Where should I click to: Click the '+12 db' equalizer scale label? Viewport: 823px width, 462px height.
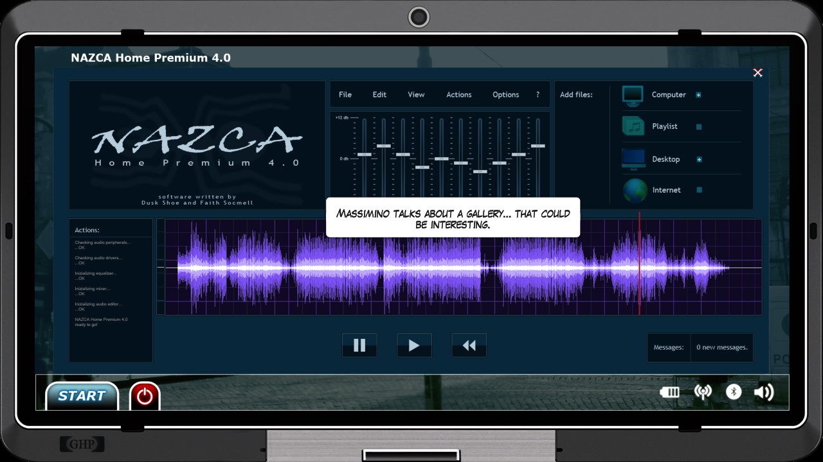pos(342,117)
